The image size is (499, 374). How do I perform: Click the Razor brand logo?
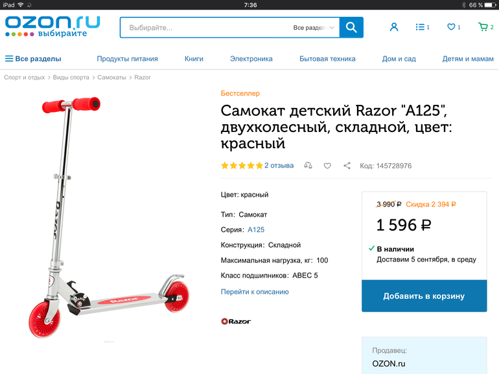(236, 321)
